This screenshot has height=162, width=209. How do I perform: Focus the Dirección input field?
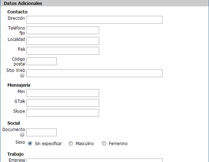[94, 20]
